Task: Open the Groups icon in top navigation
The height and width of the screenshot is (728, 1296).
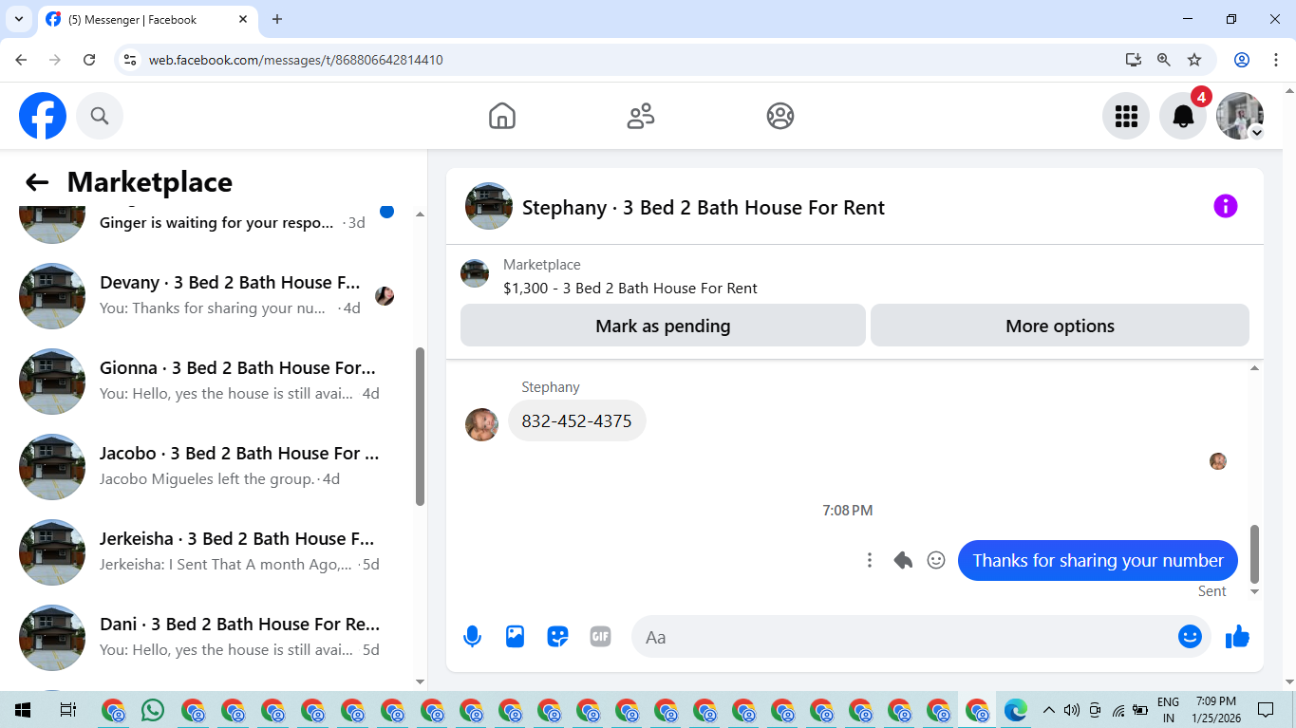Action: [780, 116]
